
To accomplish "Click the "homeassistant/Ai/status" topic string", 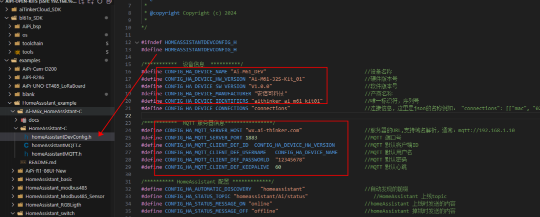I will coord(270,197).
